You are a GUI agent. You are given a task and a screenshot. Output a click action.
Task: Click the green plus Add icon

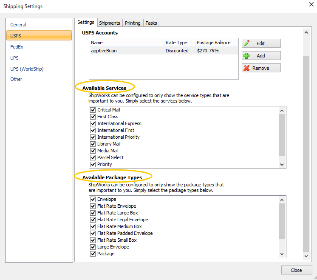(246, 56)
